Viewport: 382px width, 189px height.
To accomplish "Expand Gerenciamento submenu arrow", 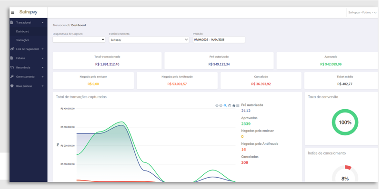I will 43,77.
